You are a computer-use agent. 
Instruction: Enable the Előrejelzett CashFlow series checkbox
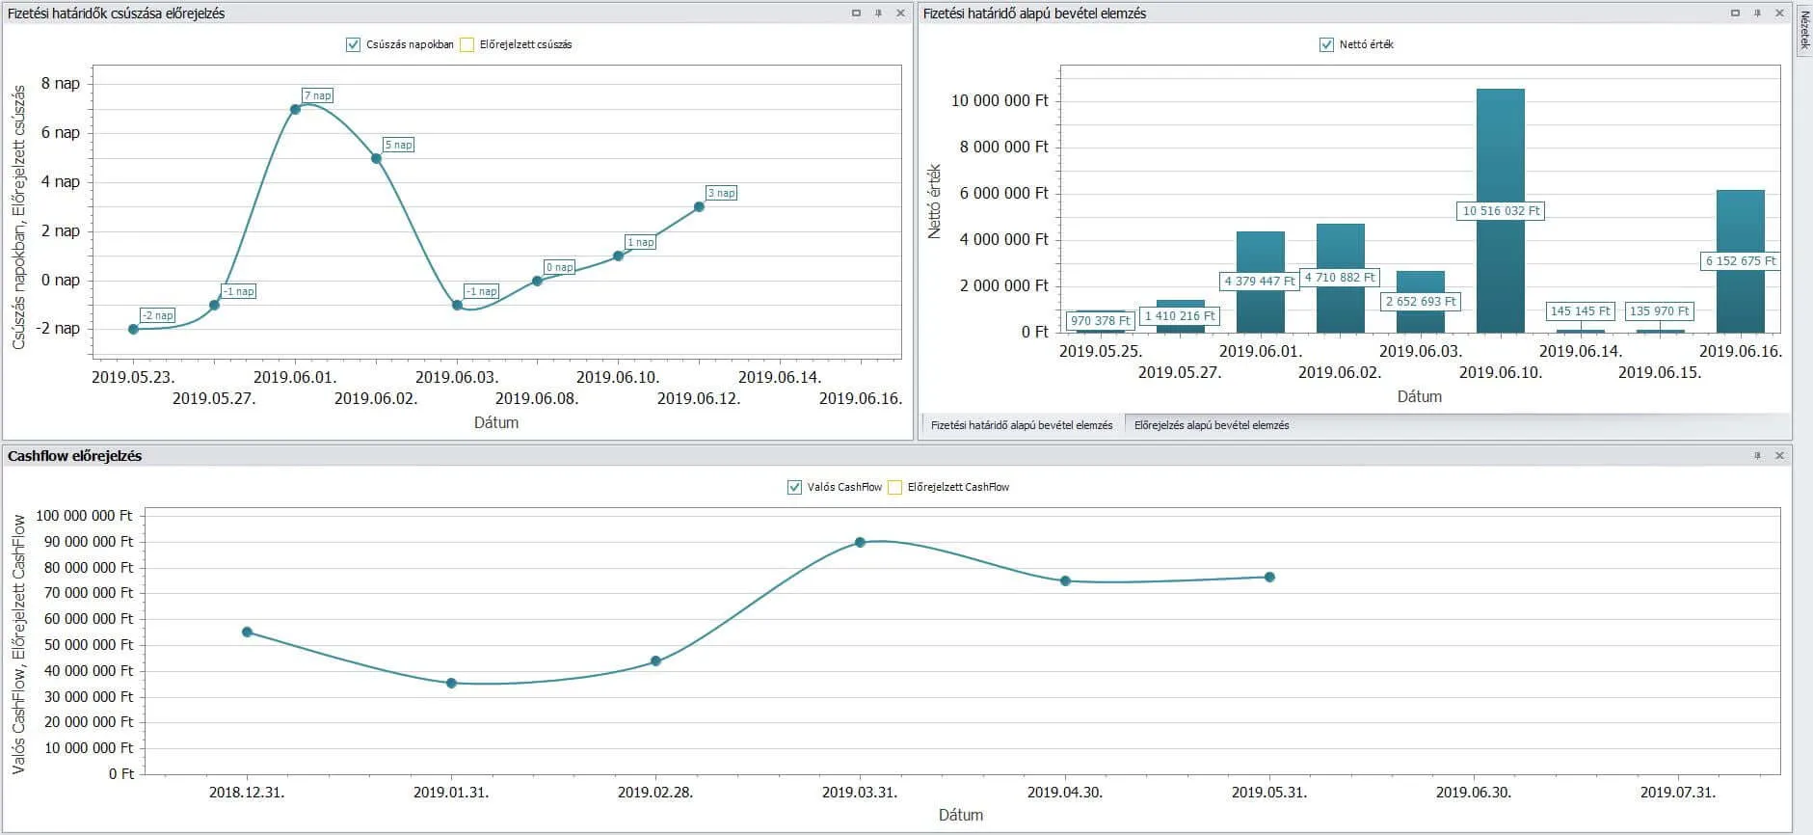(x=894, y=487)
